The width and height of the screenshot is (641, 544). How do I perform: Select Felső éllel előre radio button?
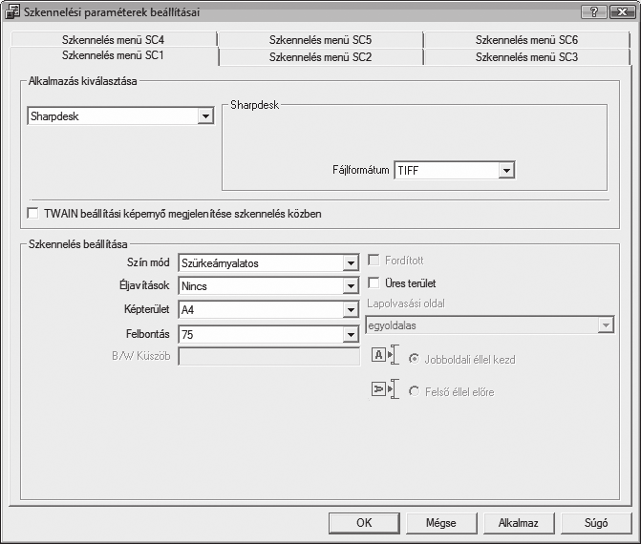tap(414, 391)
